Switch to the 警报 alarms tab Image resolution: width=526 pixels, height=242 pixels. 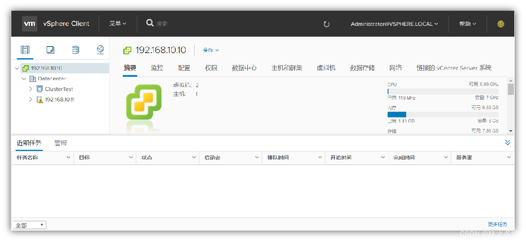[61, 143]
